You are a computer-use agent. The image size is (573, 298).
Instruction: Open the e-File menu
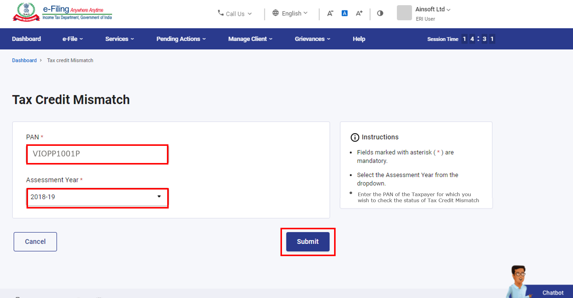click(x=72, y=39)
